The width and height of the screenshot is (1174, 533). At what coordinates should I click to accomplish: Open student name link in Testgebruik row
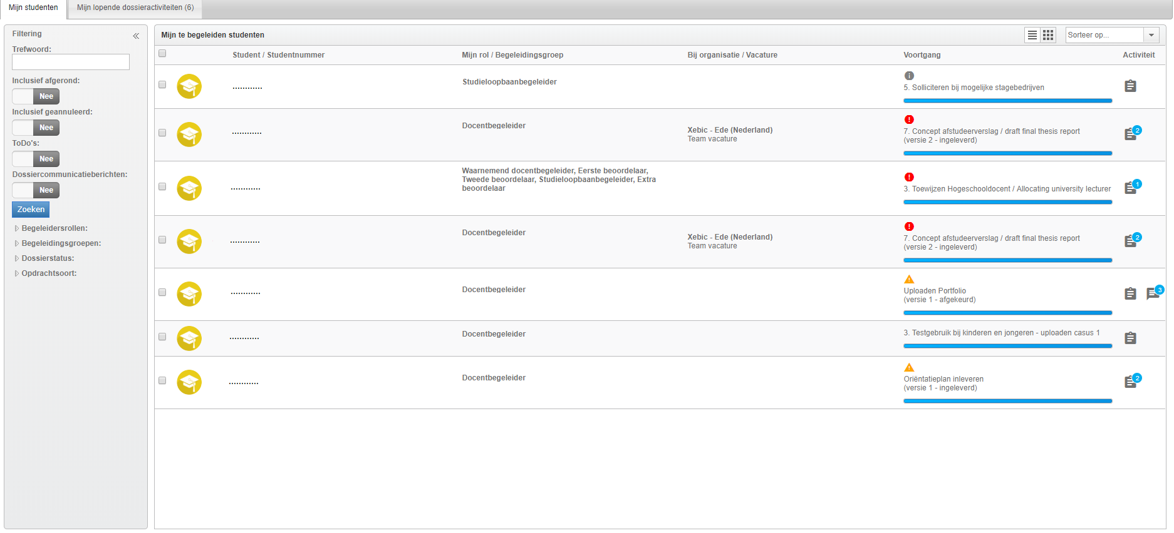click(244, 338)
